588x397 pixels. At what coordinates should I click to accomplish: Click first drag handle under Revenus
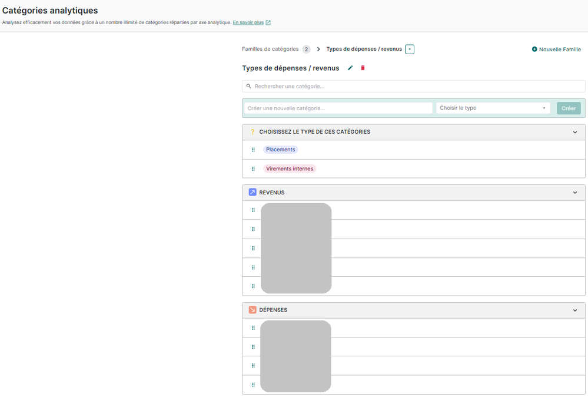253,210
